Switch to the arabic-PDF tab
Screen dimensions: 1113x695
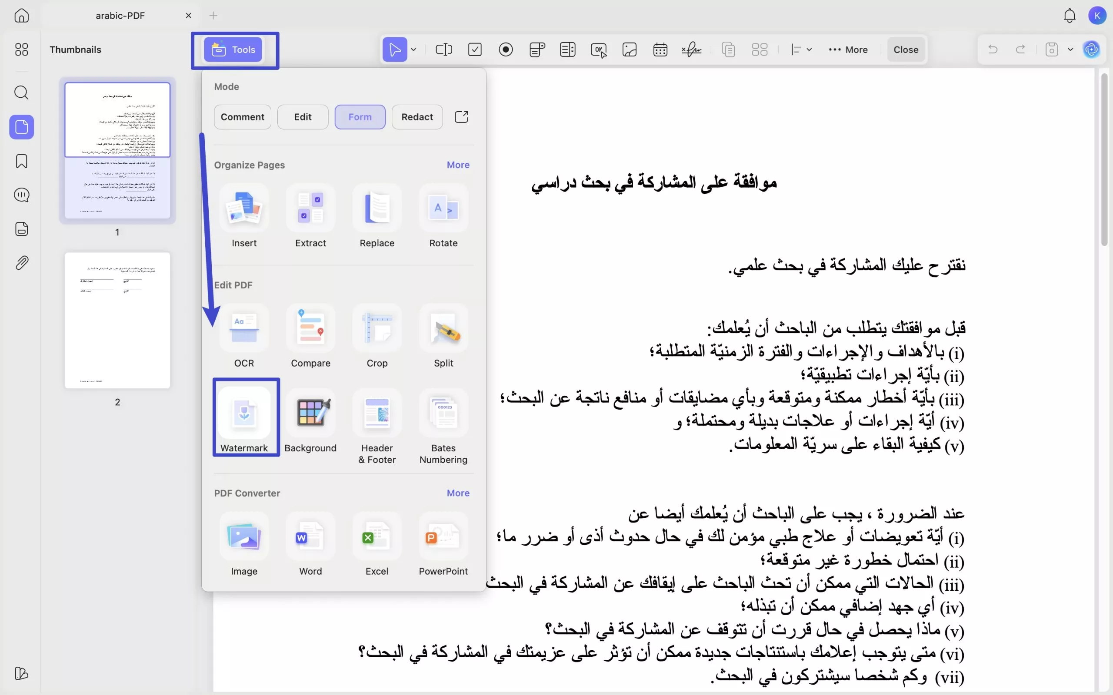click(x=120, y=15)
